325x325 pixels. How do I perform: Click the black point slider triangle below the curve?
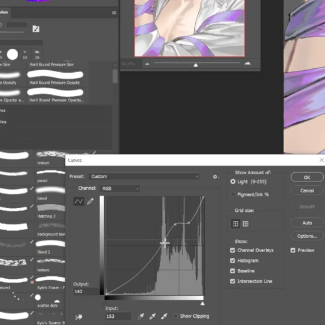coord(105,304)
